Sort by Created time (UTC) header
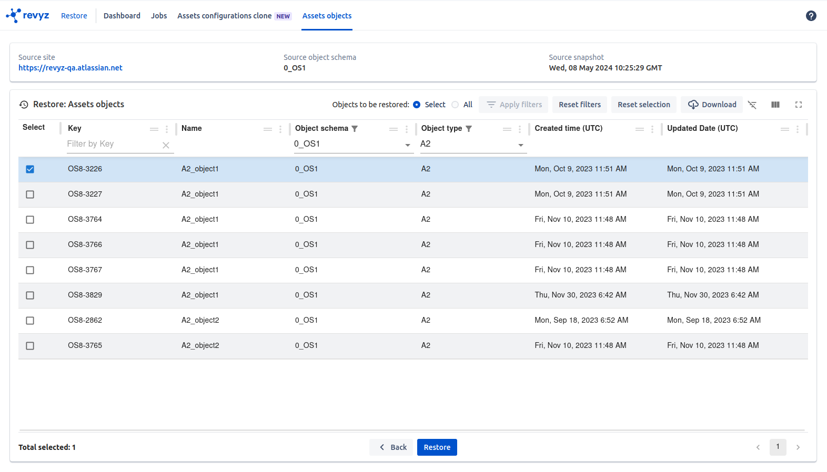 (x=569, y=128)
